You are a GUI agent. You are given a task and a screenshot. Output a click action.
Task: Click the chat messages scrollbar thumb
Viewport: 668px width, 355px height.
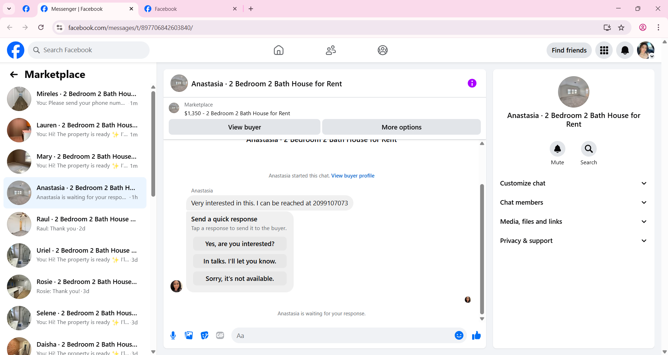coord(482,249)
